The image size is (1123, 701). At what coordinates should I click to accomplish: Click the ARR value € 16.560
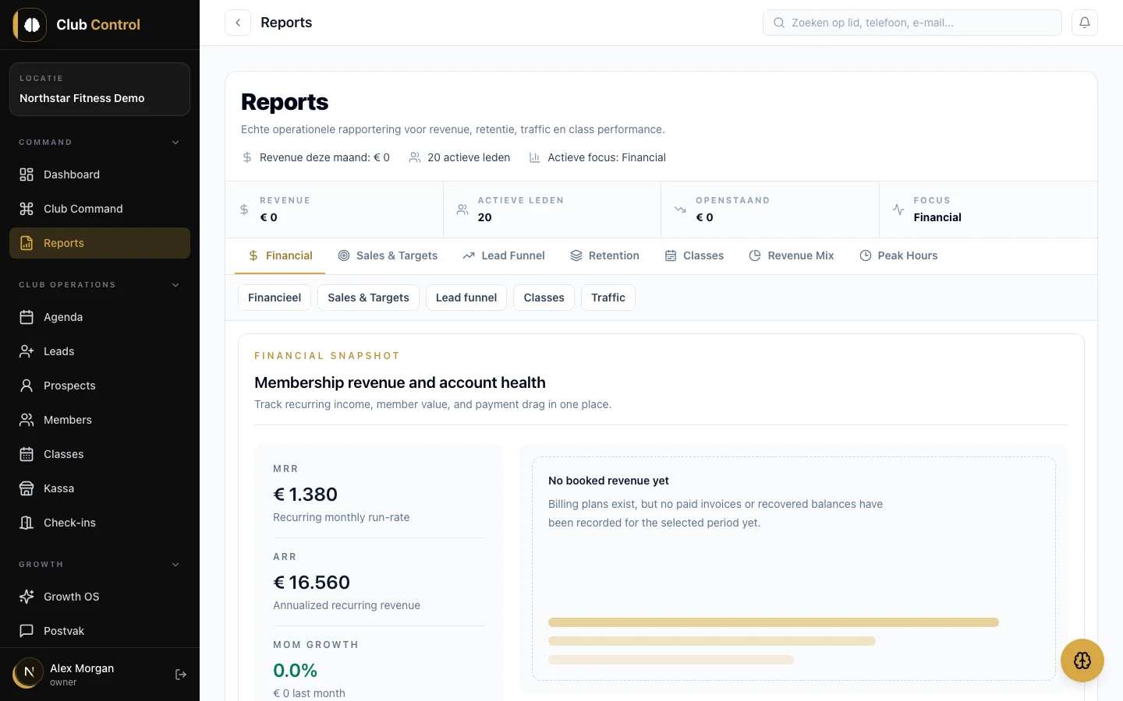(311, 583)
